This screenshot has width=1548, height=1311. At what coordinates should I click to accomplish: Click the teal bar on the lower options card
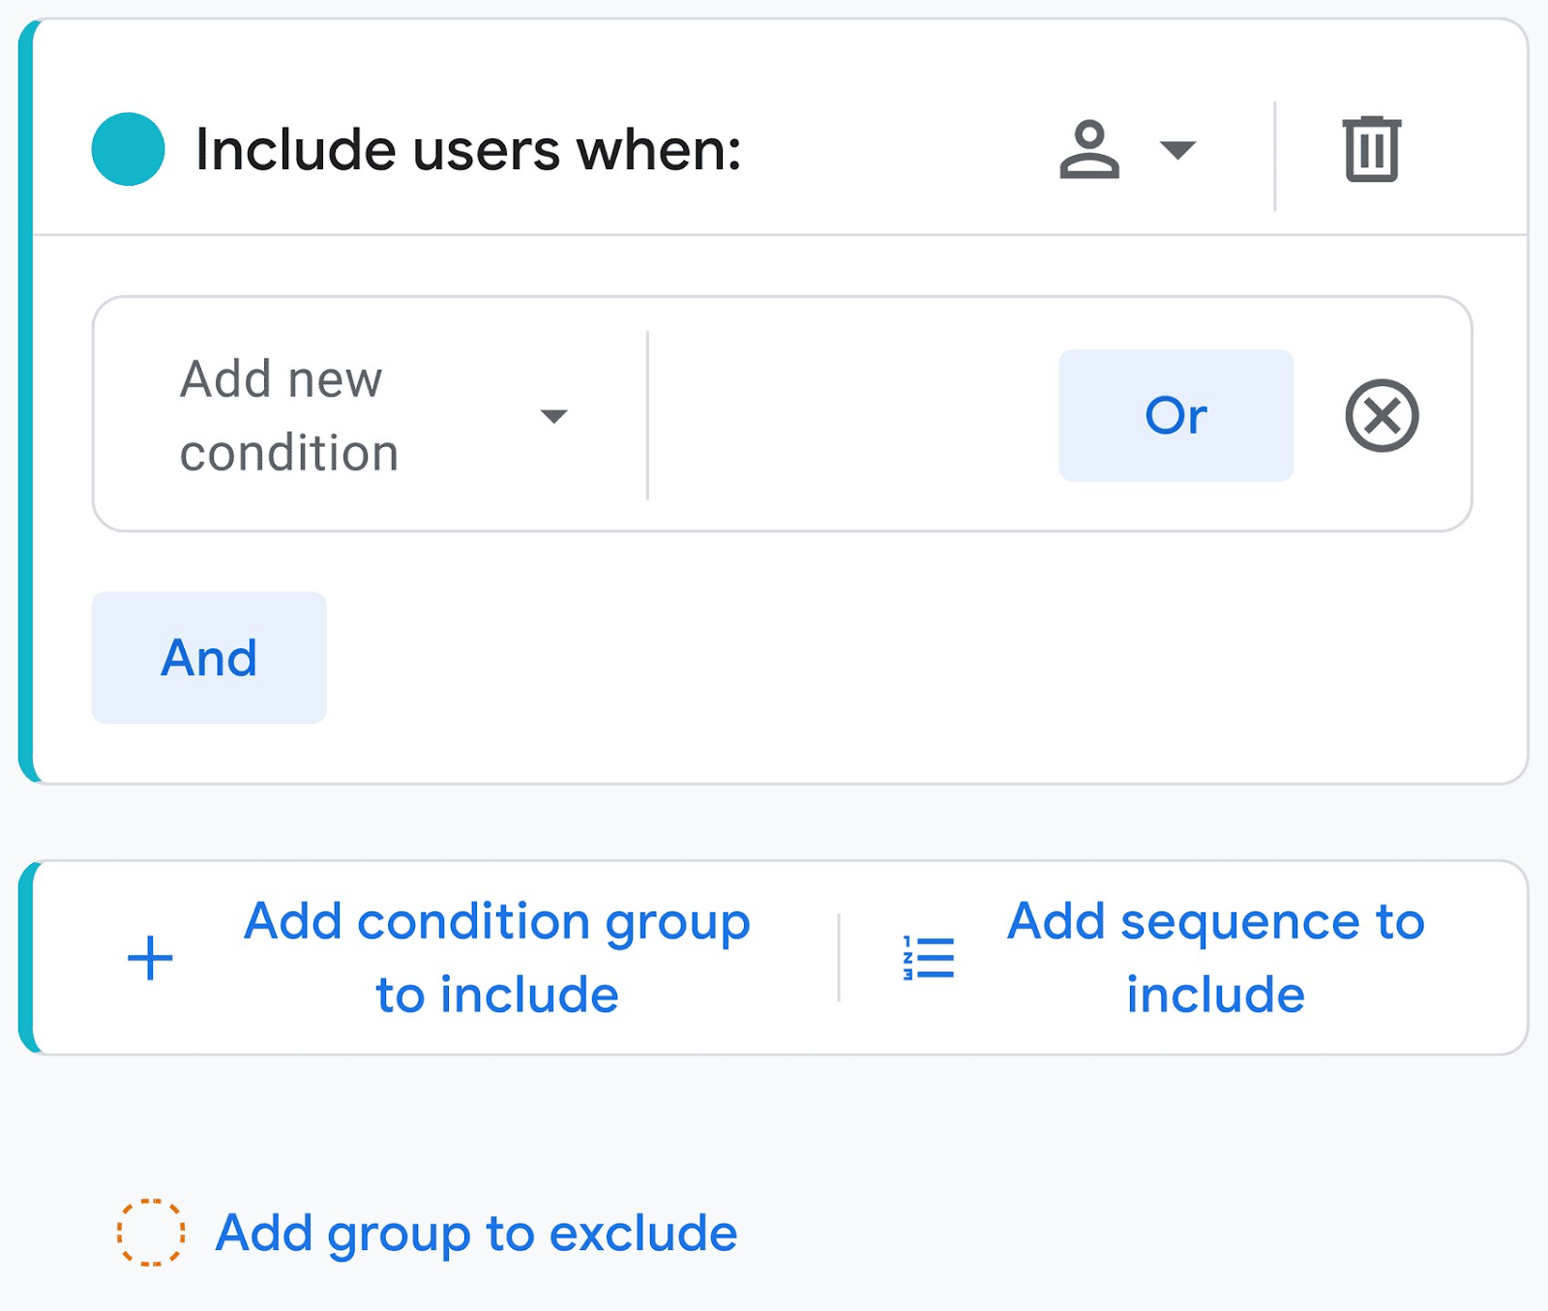[x=24, y=957]
